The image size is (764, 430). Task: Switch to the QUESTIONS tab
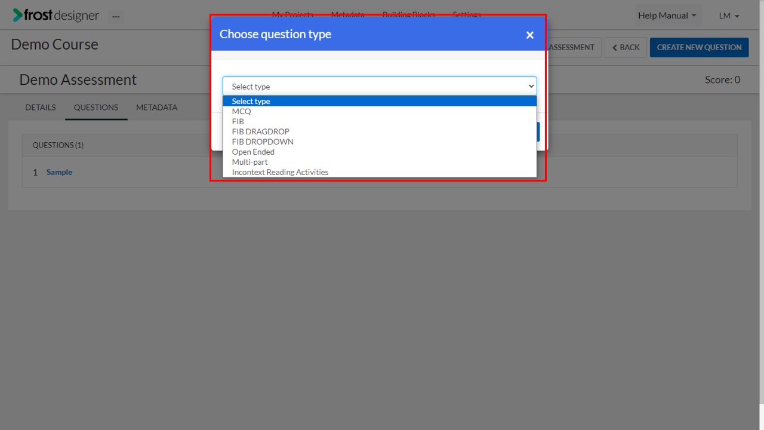(96, 107)
